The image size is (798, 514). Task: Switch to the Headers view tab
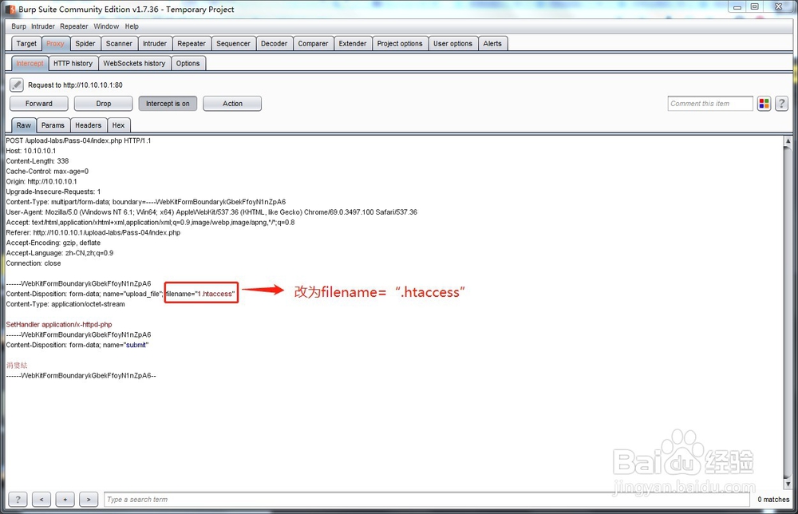[88, 125]
